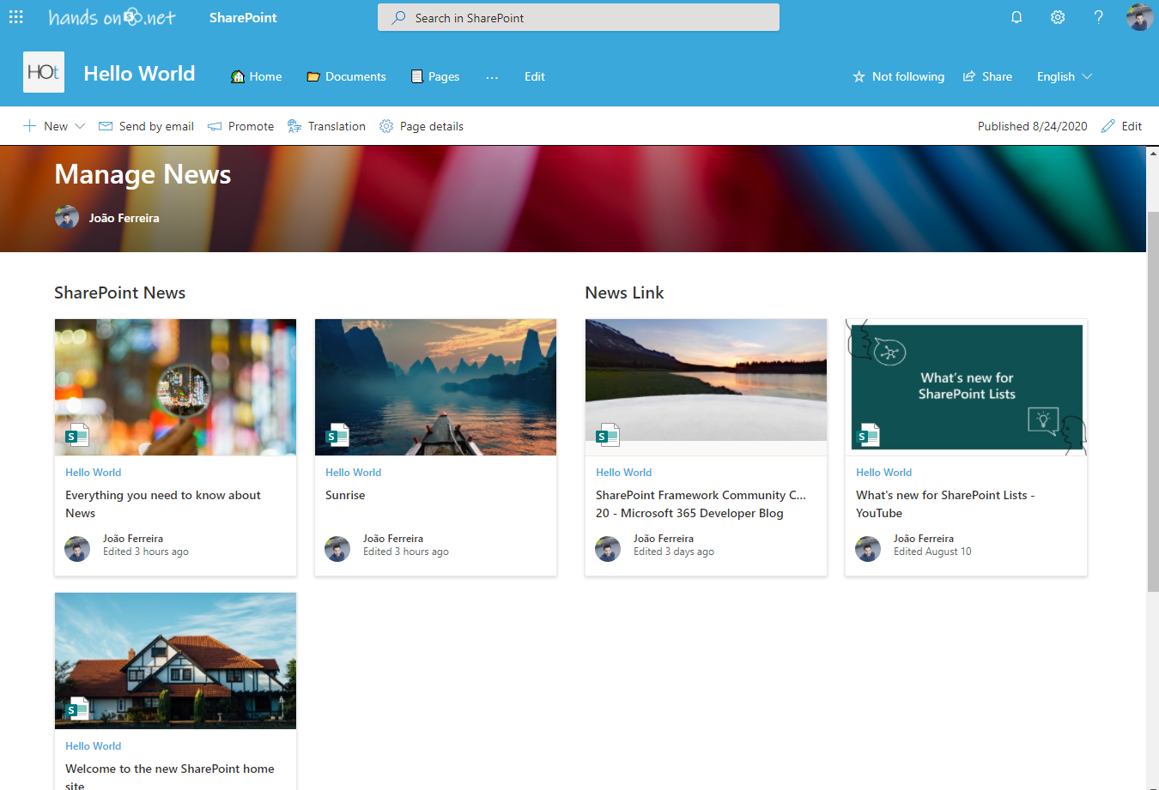Viewport: 1159px width, 790px height.
Task: Click the HOt site logo
Action: tap(44, 72)
